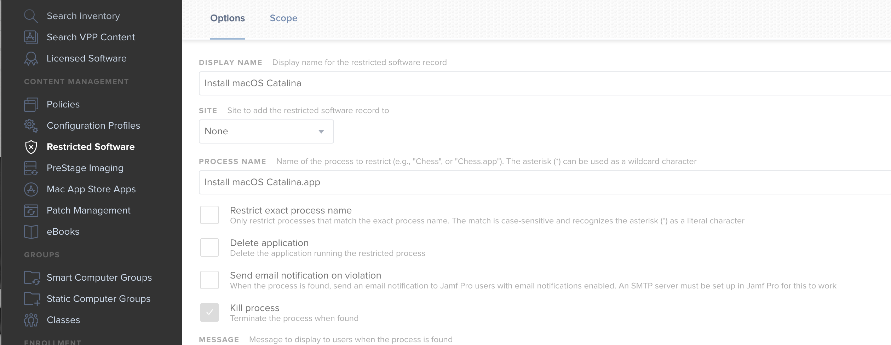This screenshot has height=345, width=891.
Task: Click the Static Computer Groups folder icon
Action: (x=32, y=299)
